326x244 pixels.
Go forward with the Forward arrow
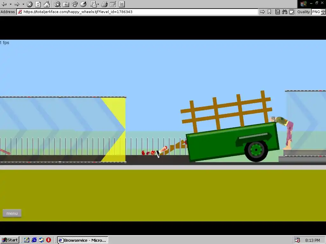17,4
